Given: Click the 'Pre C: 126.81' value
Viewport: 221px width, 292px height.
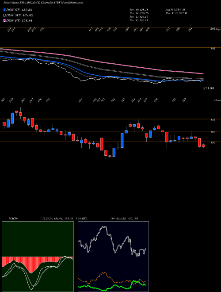Looking at the screenshot, I should pos(139,20).
